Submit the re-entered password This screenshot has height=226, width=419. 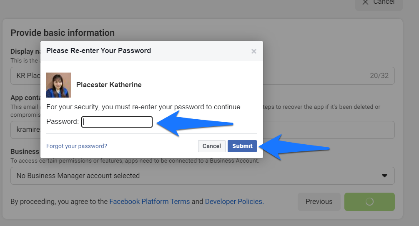[x=242, y=146]
